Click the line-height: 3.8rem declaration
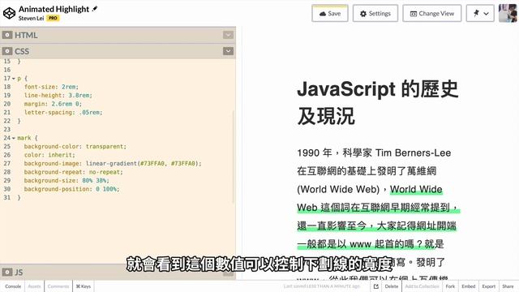519x292 pixels. 58,96
